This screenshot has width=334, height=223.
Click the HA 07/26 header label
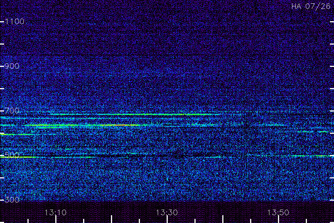pyautogui.click(x=311, y=6)
